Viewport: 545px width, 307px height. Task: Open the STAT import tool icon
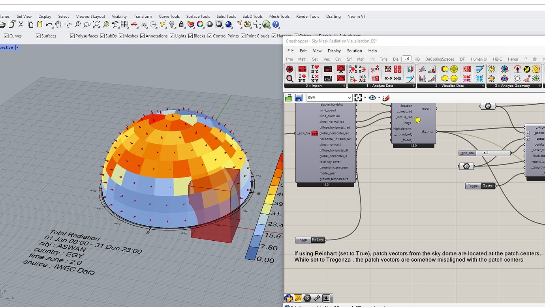point(328,79)
